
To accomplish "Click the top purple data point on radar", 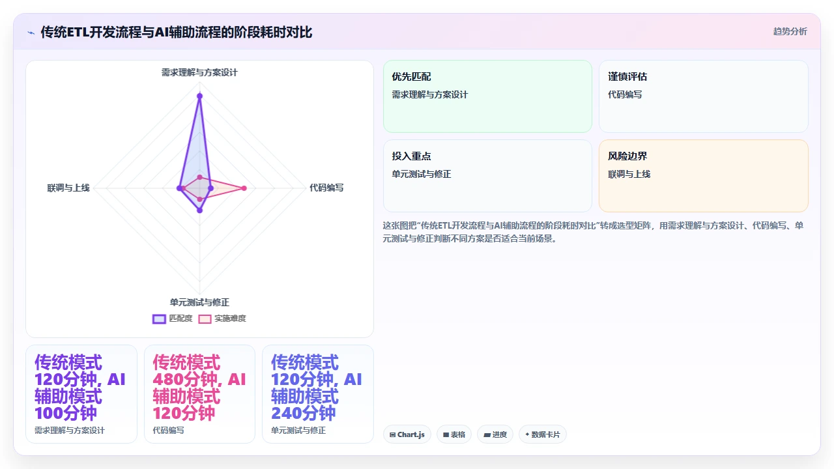I will tap(199, 96).
